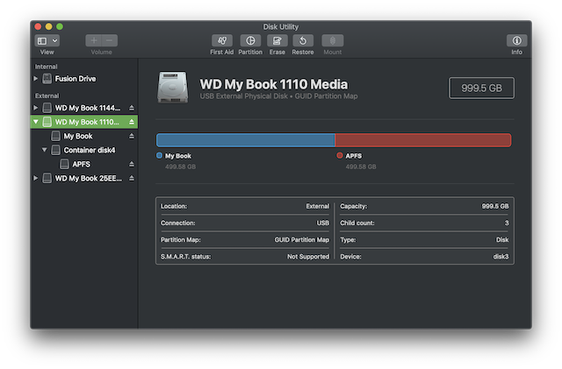The image size is (562, 369).
Task: Collapse the Container disk4 triangle
Action: click(x=45, y=150)
